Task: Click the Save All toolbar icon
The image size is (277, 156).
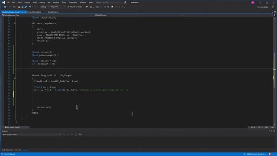Action: pyautogui.click(x=26, y=7)
